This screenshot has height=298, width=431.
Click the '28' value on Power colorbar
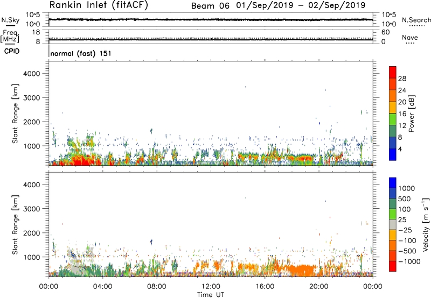tap(402, 79)
